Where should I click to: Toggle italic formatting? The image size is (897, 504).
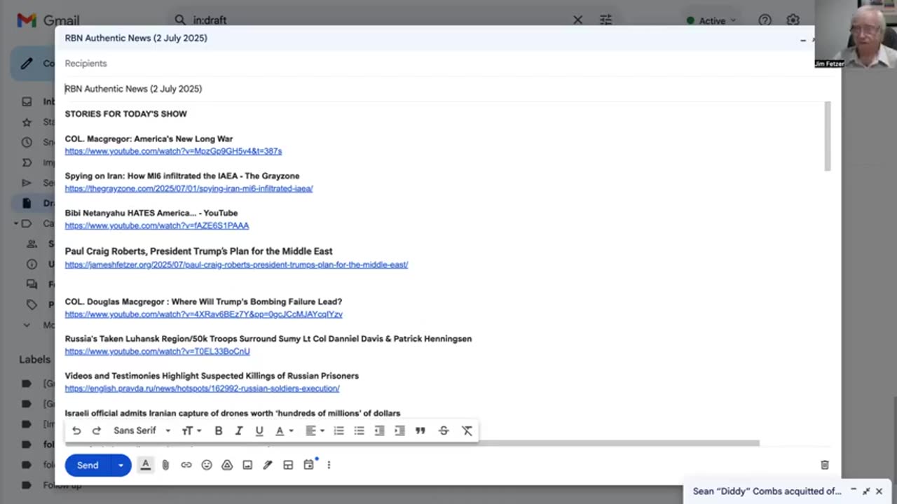tap(239, 430)
